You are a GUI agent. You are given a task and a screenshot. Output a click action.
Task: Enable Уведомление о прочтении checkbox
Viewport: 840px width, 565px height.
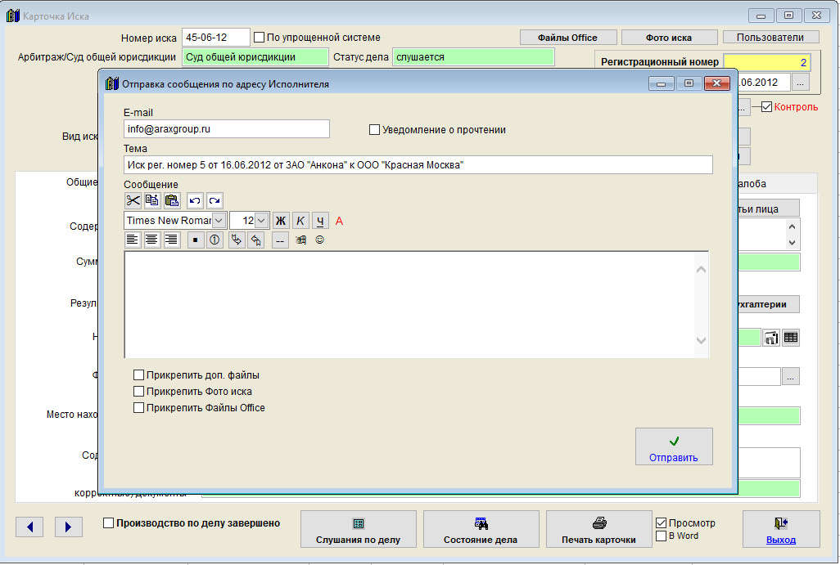click(x=375, y=129)
